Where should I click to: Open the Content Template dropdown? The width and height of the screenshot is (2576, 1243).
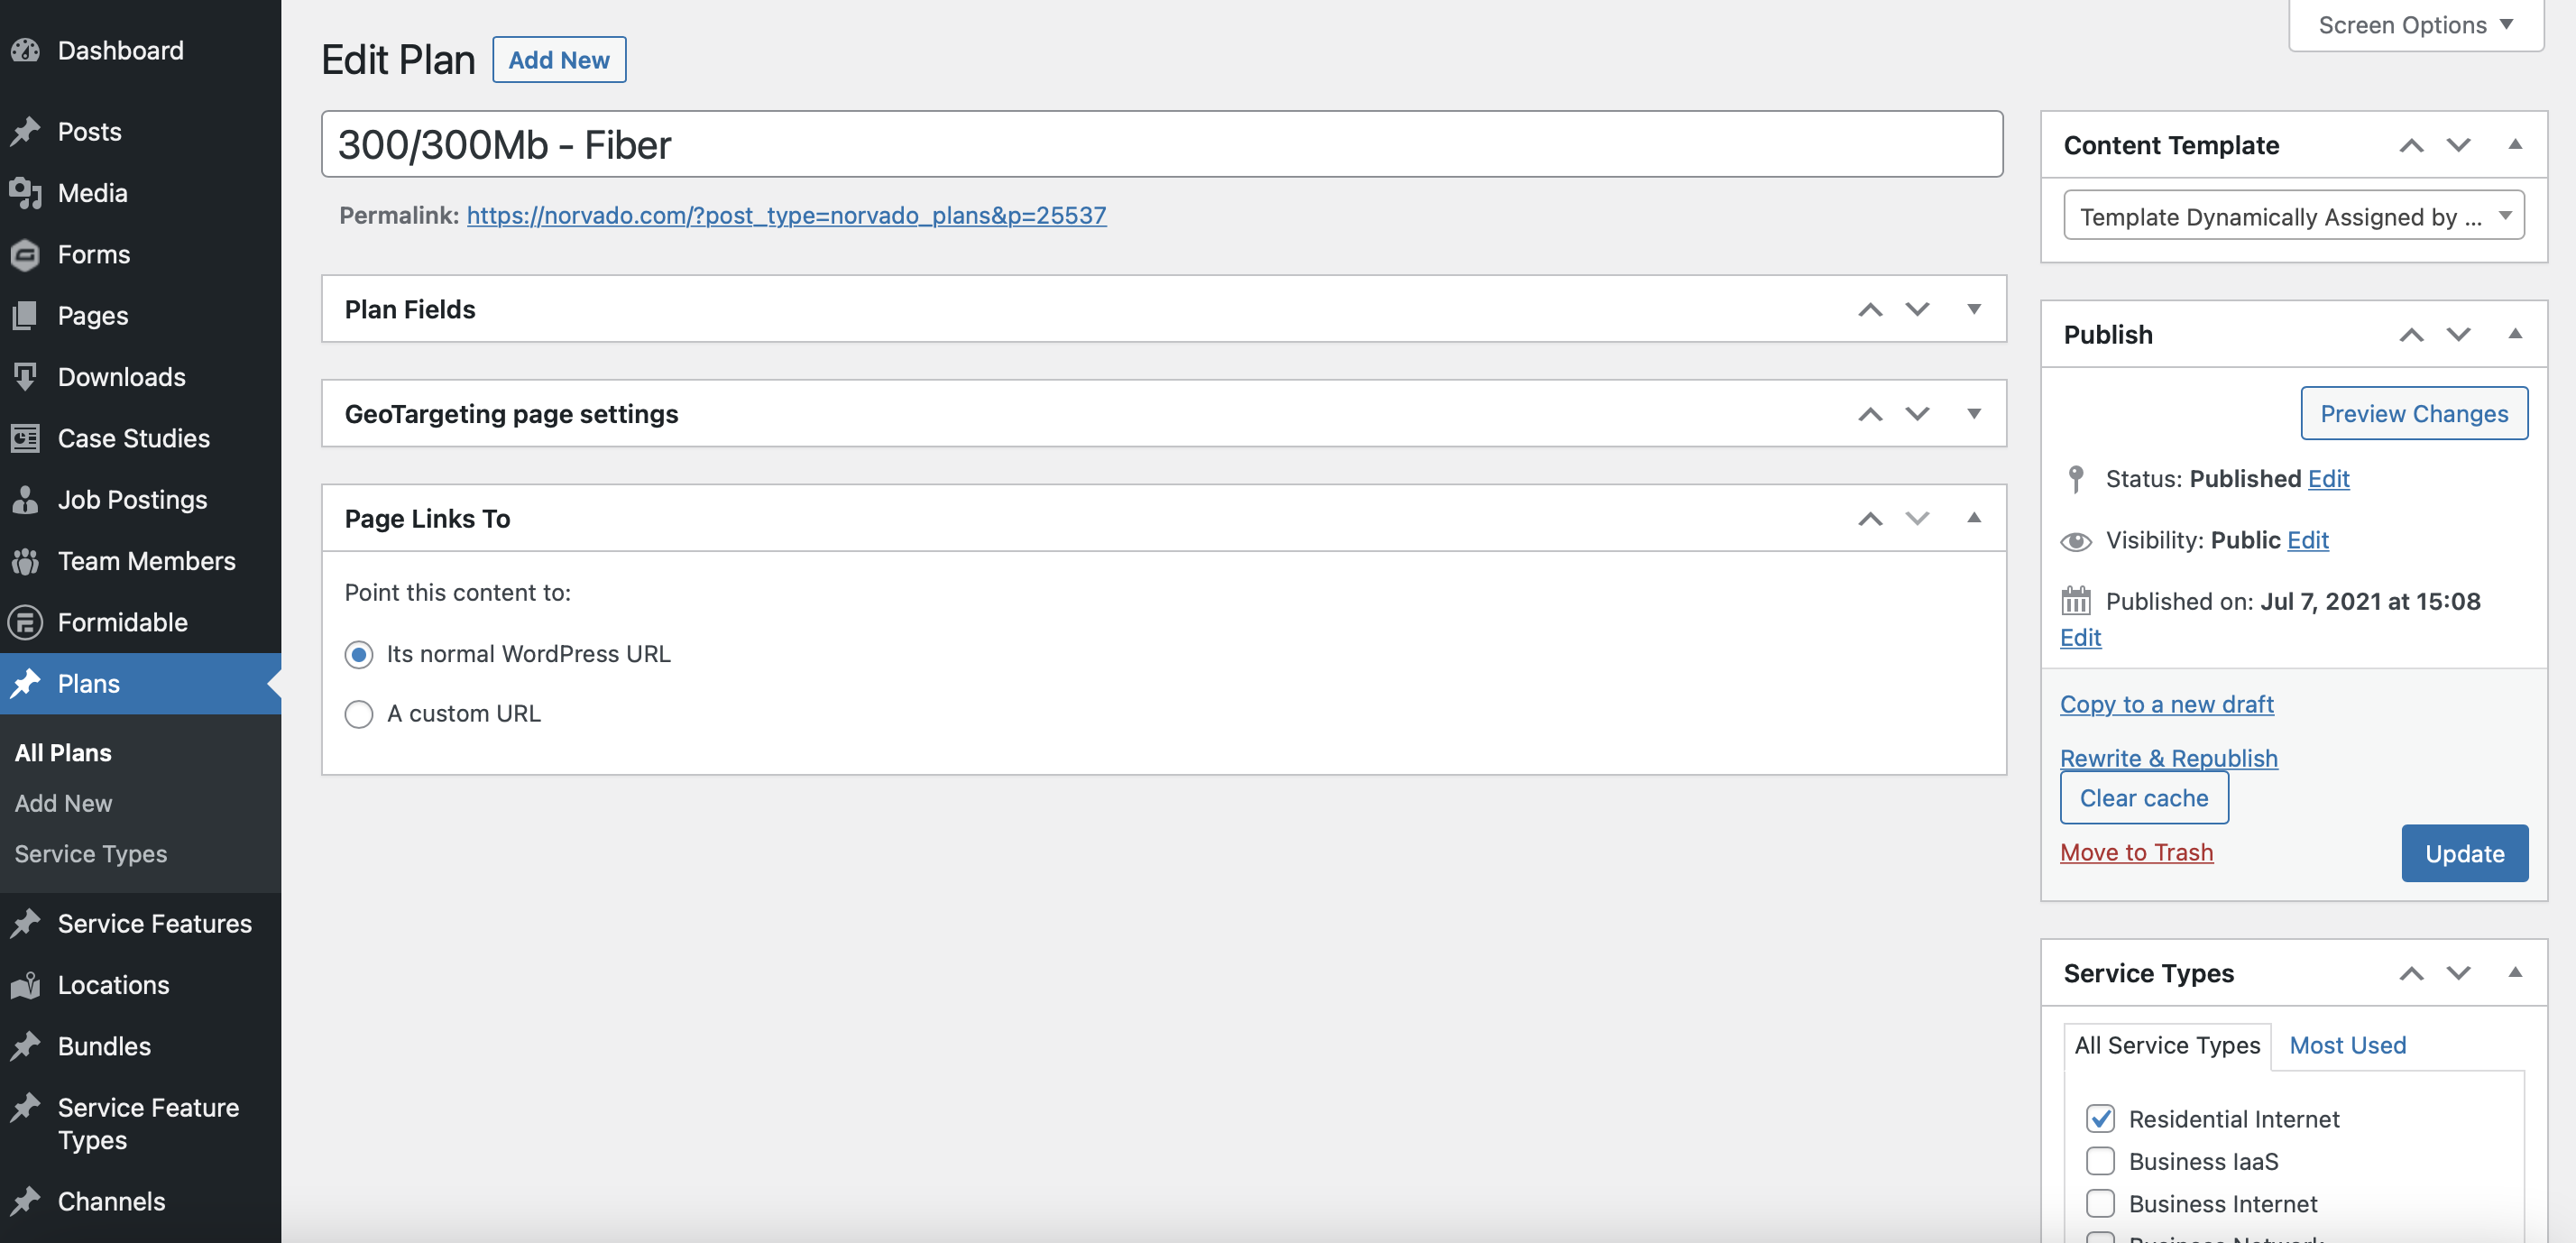click(2293, 216)
